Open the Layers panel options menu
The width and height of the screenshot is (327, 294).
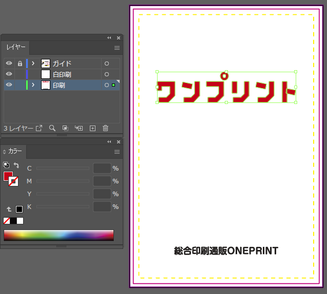(117, 48)
